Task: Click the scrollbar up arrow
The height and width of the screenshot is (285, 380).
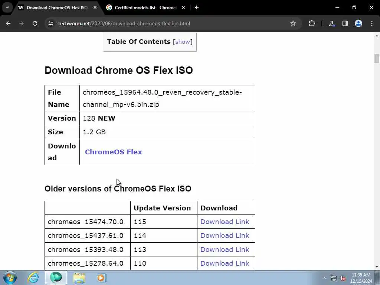Action: pyautogui.click(x=377, y=36)
